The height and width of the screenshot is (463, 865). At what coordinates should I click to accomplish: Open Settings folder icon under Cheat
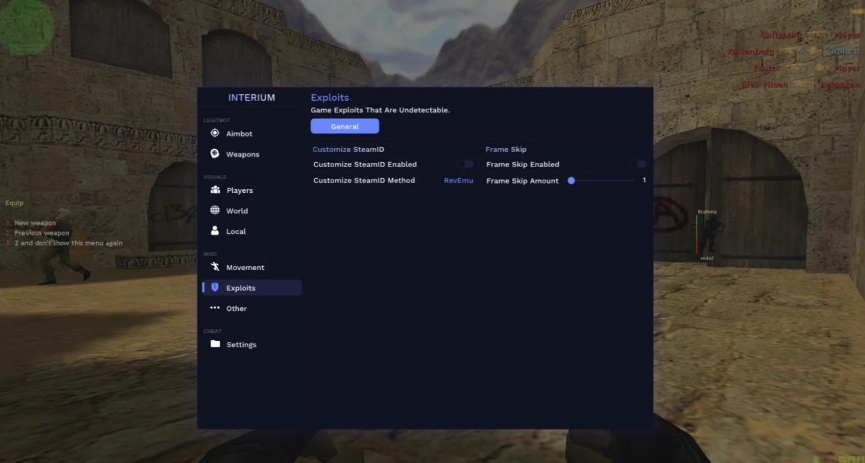pyautogui.click(x=215, y=344)
